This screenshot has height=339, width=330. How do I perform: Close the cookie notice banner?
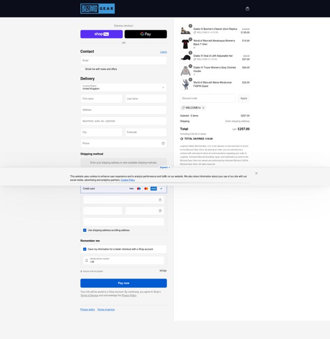click(256, 173)
